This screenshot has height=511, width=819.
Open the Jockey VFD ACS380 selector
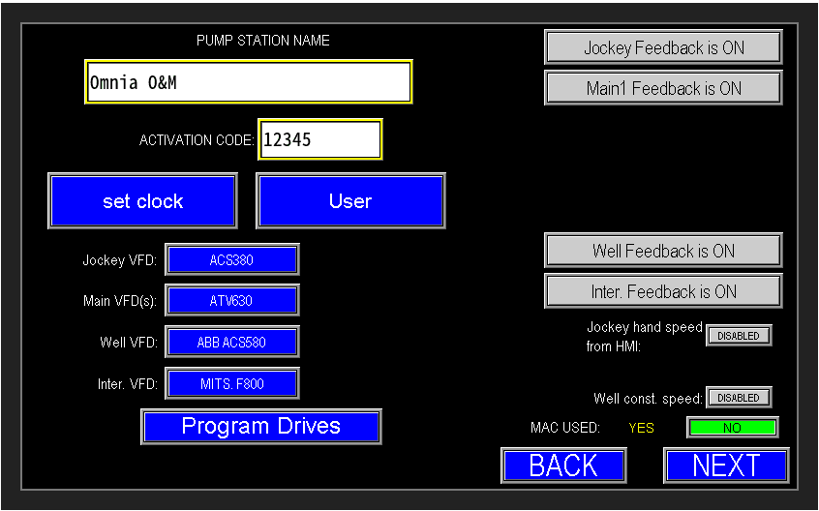tap(231, 259)
